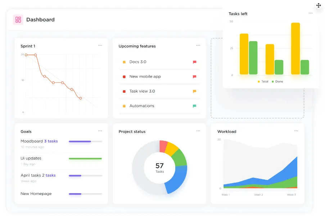The image size is (325, 219).
Task: Click the red status square beside New mobile app
Action: coord(124,77)
